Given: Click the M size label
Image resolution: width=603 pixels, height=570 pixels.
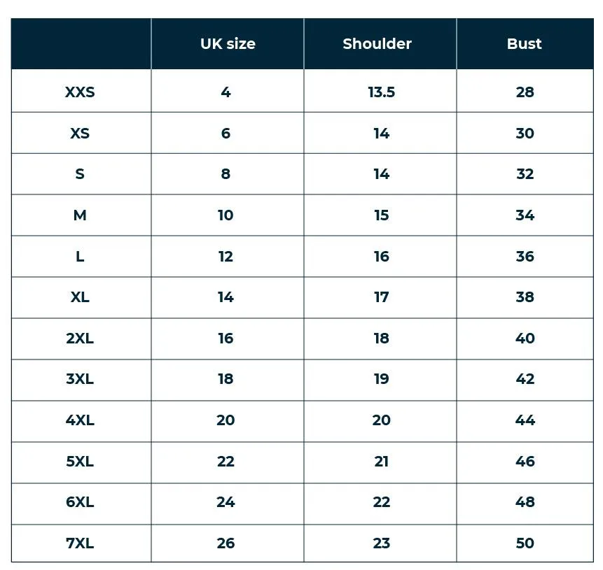Looking at the screenshot, I should click(80, 215).
